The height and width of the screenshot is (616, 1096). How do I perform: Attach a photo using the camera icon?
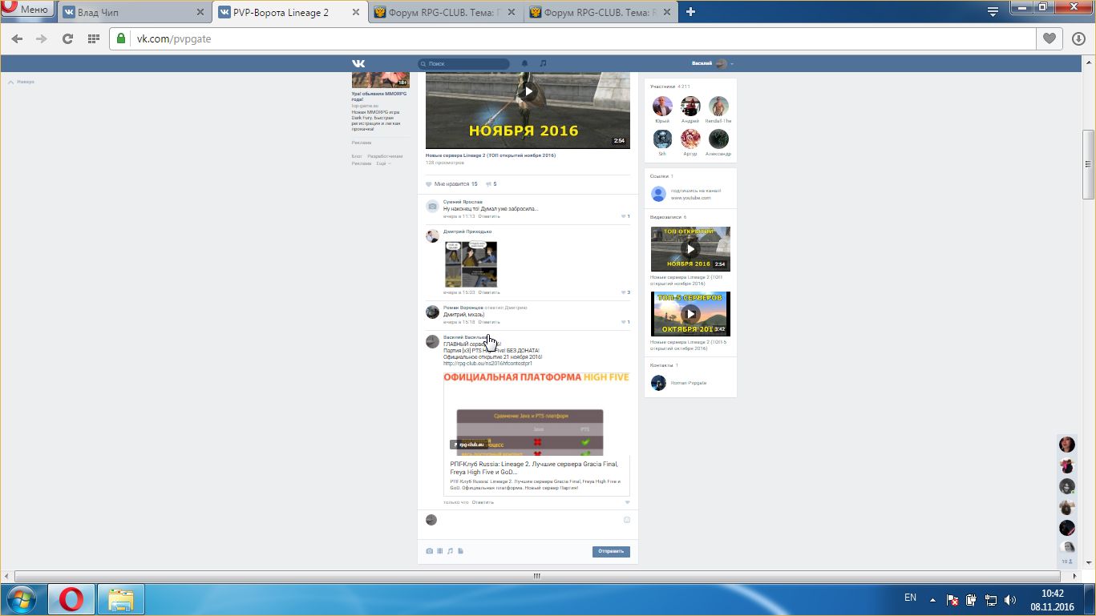430,551
